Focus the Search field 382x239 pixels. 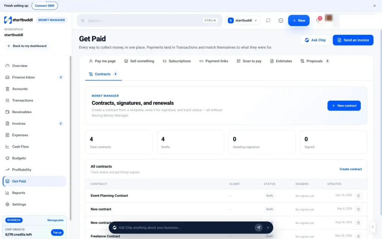(149, 21)
